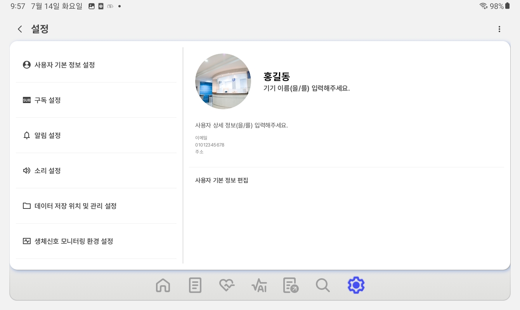Open the document list icon in bottom bar

(x=195, y=286)
